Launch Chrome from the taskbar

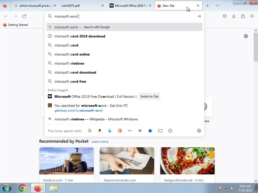click(x=22, y=188)
